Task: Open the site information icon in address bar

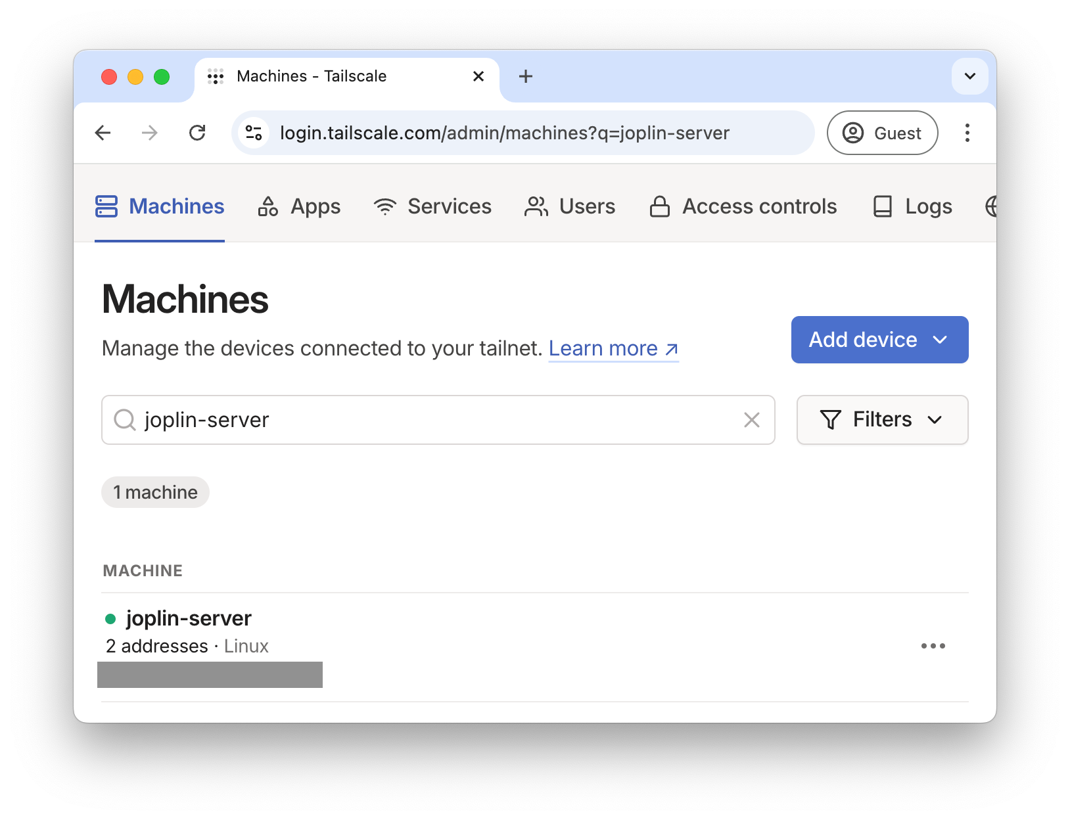Action: (254, 133)
